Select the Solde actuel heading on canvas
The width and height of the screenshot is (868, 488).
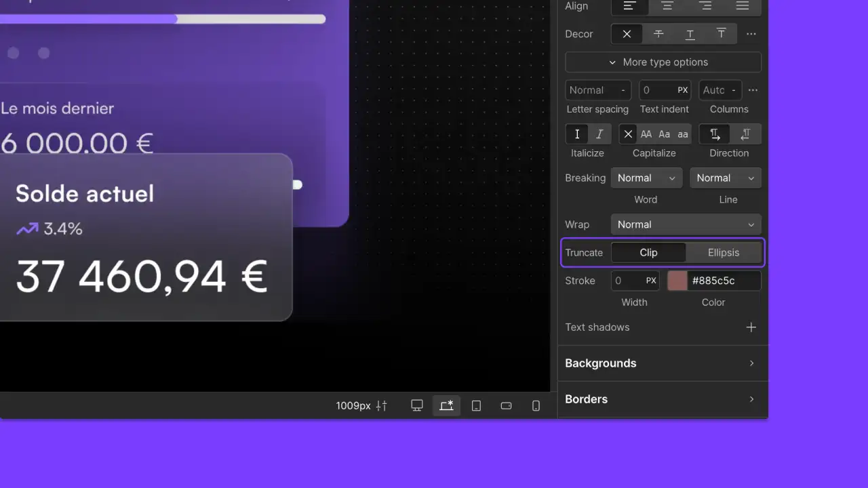coord(85,194)
